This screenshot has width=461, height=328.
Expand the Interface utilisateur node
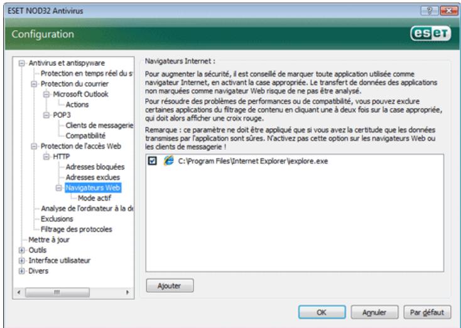(22, 261)
